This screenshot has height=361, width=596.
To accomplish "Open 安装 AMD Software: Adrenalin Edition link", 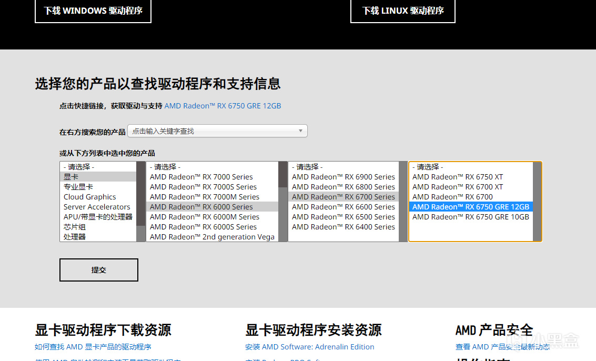I will [310, 347].
